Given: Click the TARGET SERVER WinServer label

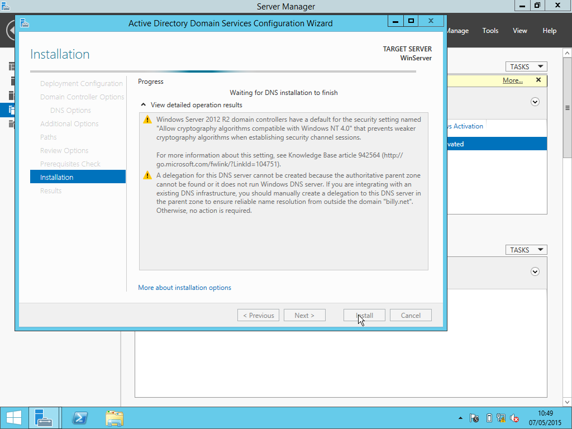Looking at the screenshot, I should (x=407, y=54).
